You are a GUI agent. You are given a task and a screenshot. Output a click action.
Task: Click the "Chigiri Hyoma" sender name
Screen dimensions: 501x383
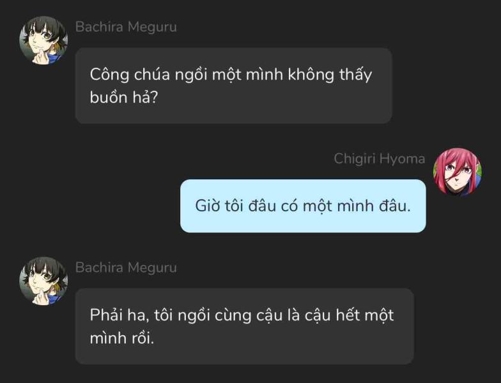[x=380, y=159]
